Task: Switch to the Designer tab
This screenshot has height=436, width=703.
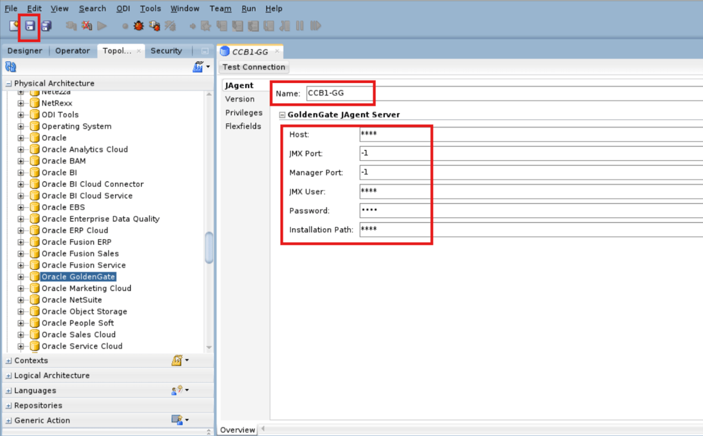Action: 25,50
